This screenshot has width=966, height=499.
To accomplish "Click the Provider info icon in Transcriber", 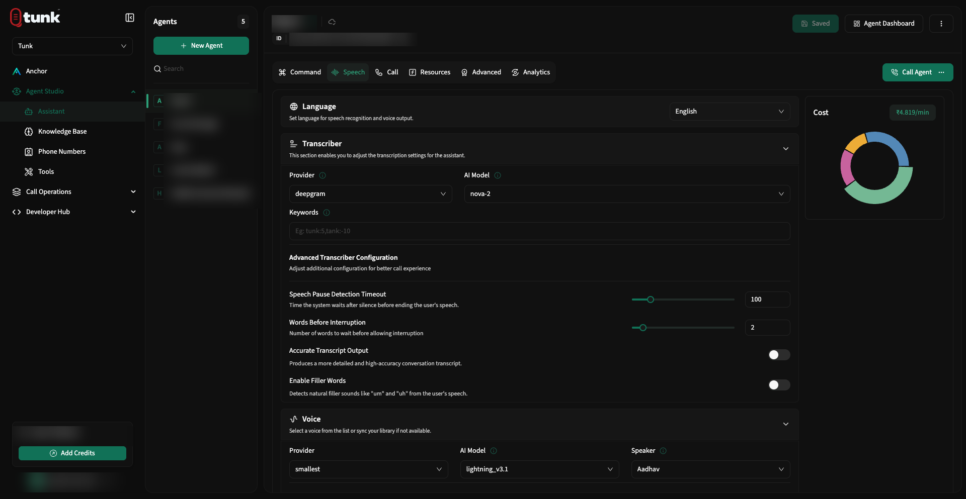I will [x=323, y=175].
